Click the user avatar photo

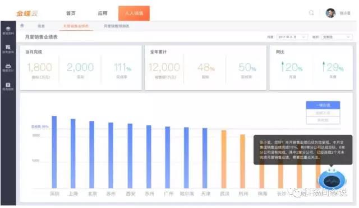(x=330, y=13)
